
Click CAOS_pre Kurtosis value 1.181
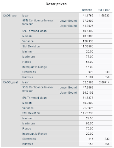click(89, 77)
